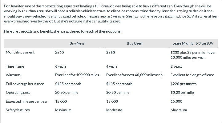The width and height of the screenshot is (222, 123).
Task: Select the 2 years lease time frame
Action: pyautogui.click(x=176, y=66)
